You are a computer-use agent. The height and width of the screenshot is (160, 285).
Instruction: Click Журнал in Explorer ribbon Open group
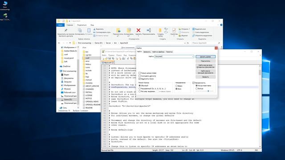(x=183, y=36)
